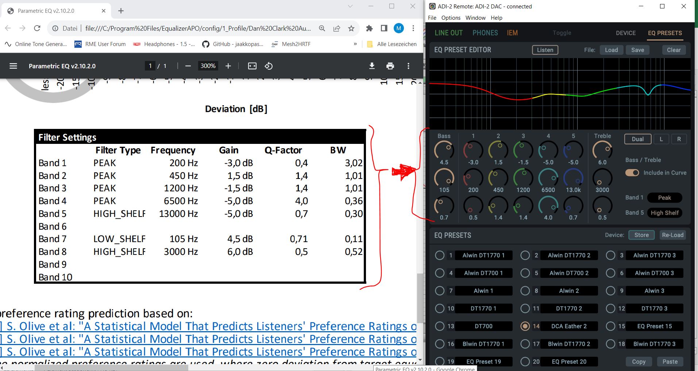Click the Listen button
698x371 pixels.
click(x=545, y=50)
